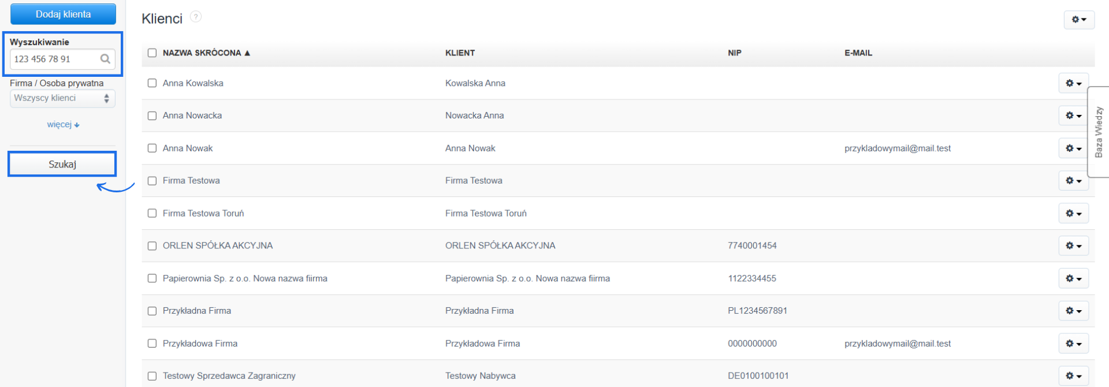Click the Dodaj klienta button

[x=63, y=14]
